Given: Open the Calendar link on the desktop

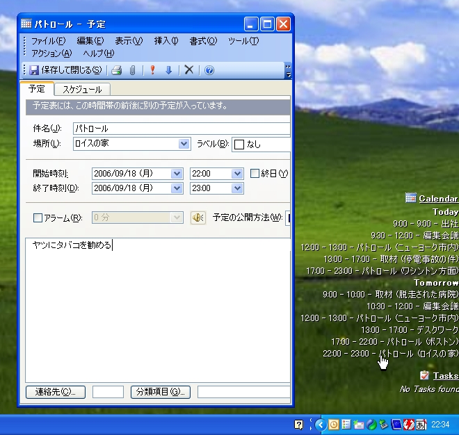Looking at the screenshot, I should click(439, 198).
